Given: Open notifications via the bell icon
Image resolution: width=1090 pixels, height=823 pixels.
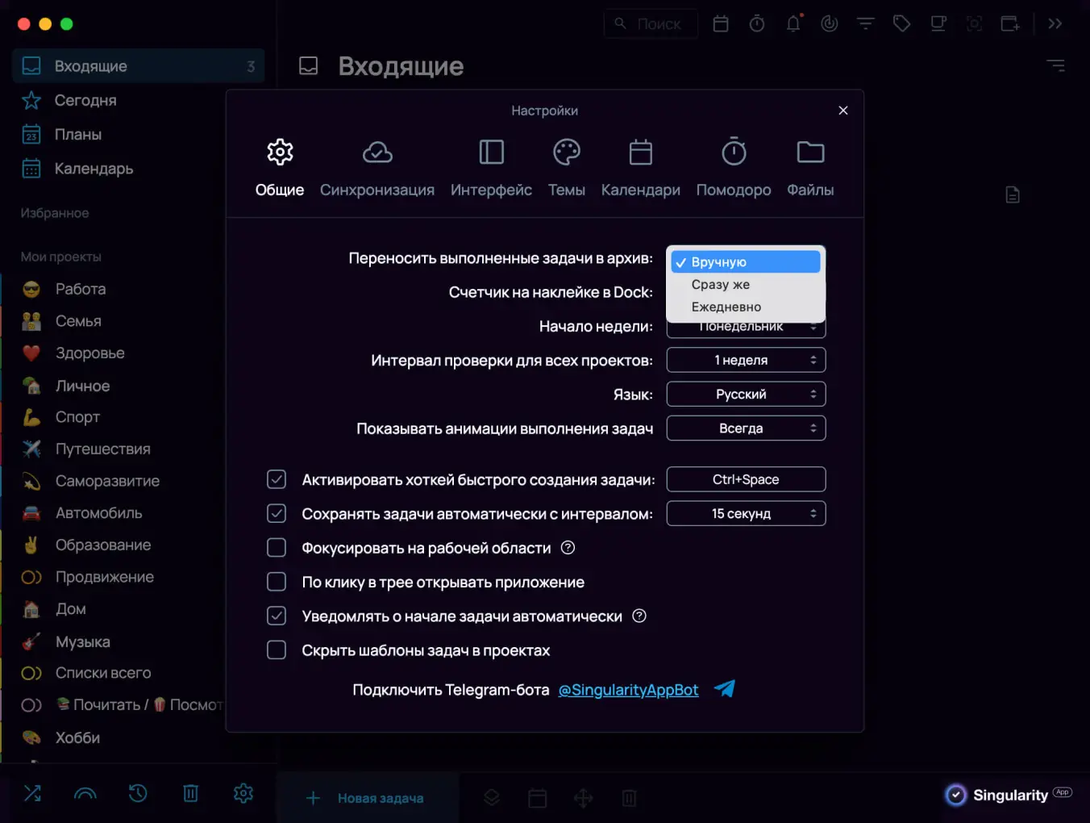Looking at the screenshot, I should (x=793, y=23).
